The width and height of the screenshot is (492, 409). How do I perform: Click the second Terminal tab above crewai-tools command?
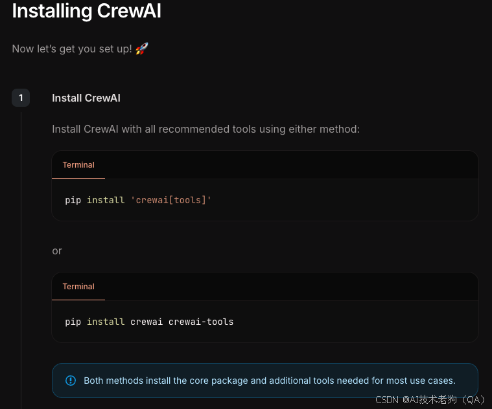78,286
